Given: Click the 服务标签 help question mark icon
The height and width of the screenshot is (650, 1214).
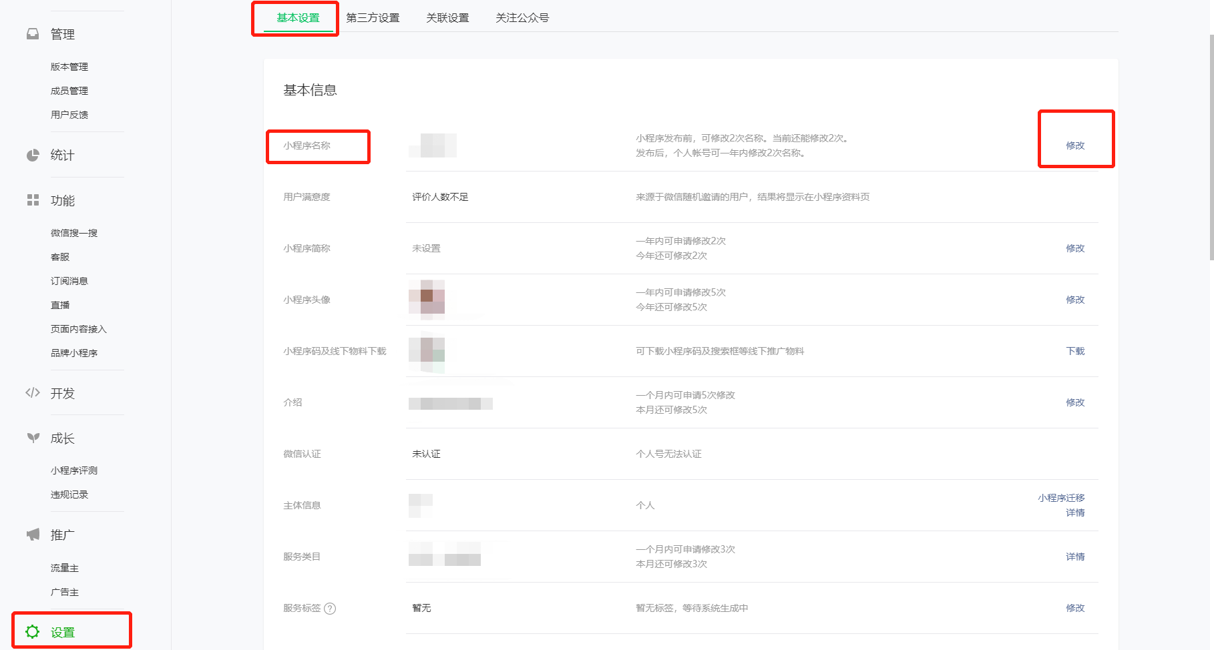Looking at the screenshot, I should tap(330, 609).
